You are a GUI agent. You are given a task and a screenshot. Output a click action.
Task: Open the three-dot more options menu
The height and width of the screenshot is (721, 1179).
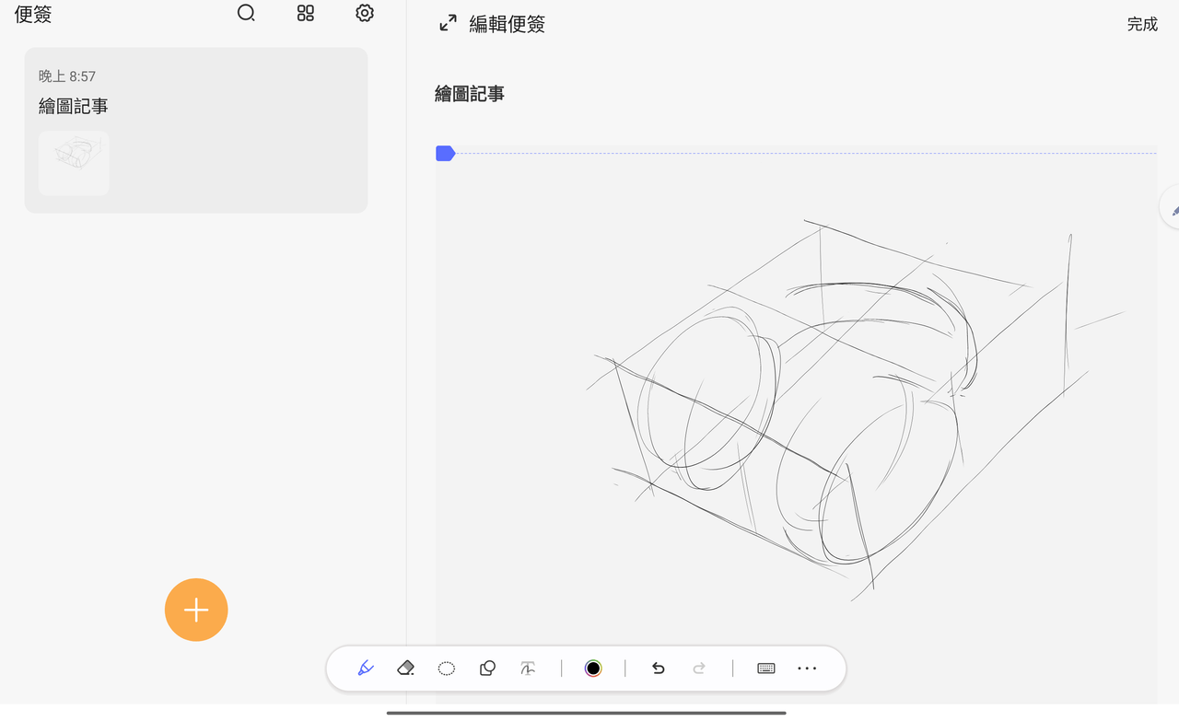[807, 669]
